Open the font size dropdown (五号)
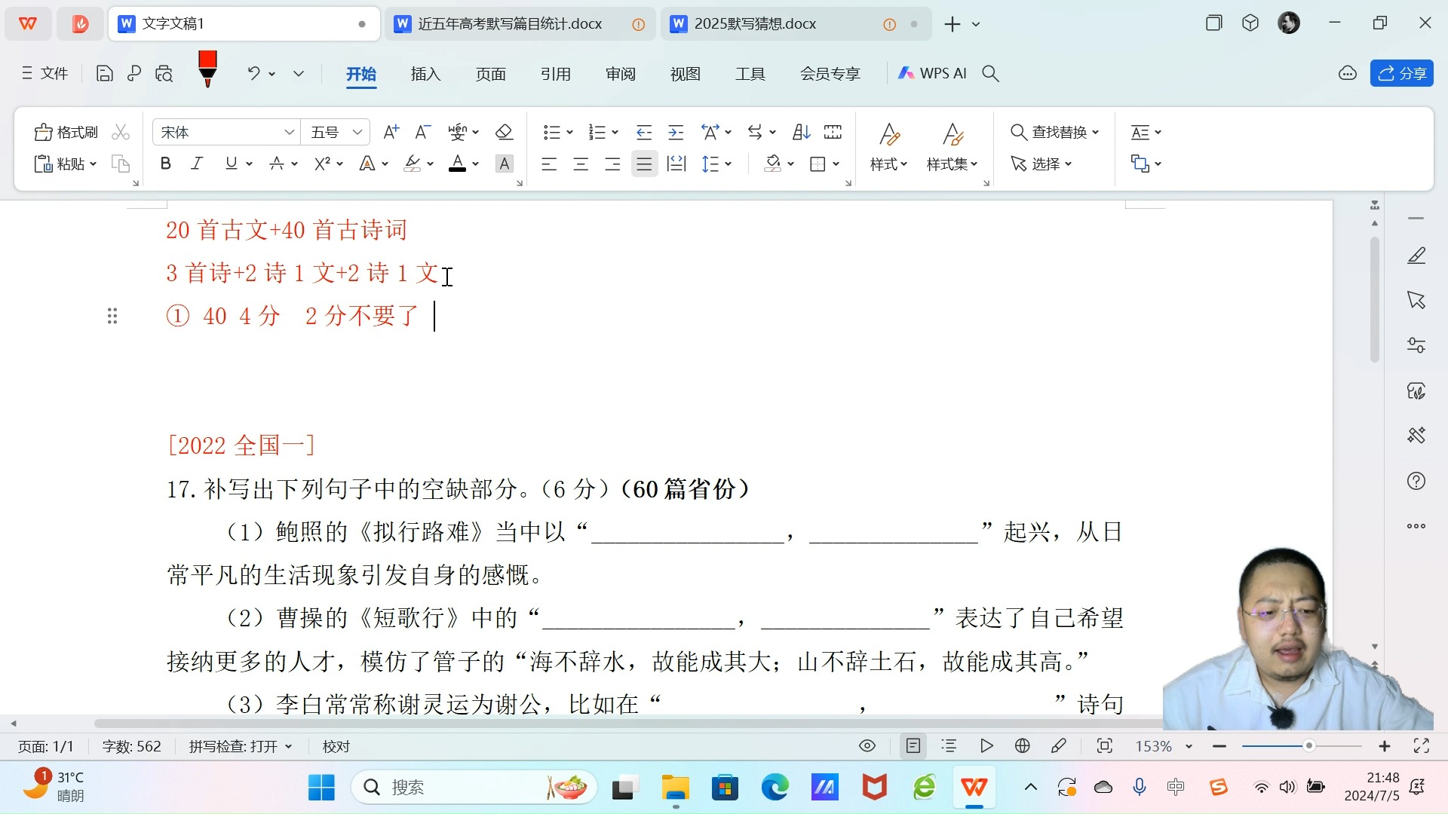This screenshot has height=814, width=1448. 357,132
